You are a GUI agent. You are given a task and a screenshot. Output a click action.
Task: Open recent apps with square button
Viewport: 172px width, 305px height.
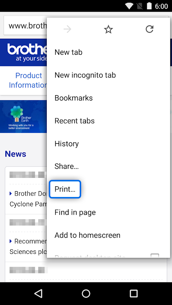(x=134, y=293)
